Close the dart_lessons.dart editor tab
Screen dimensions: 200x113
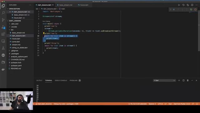point(53,5)
